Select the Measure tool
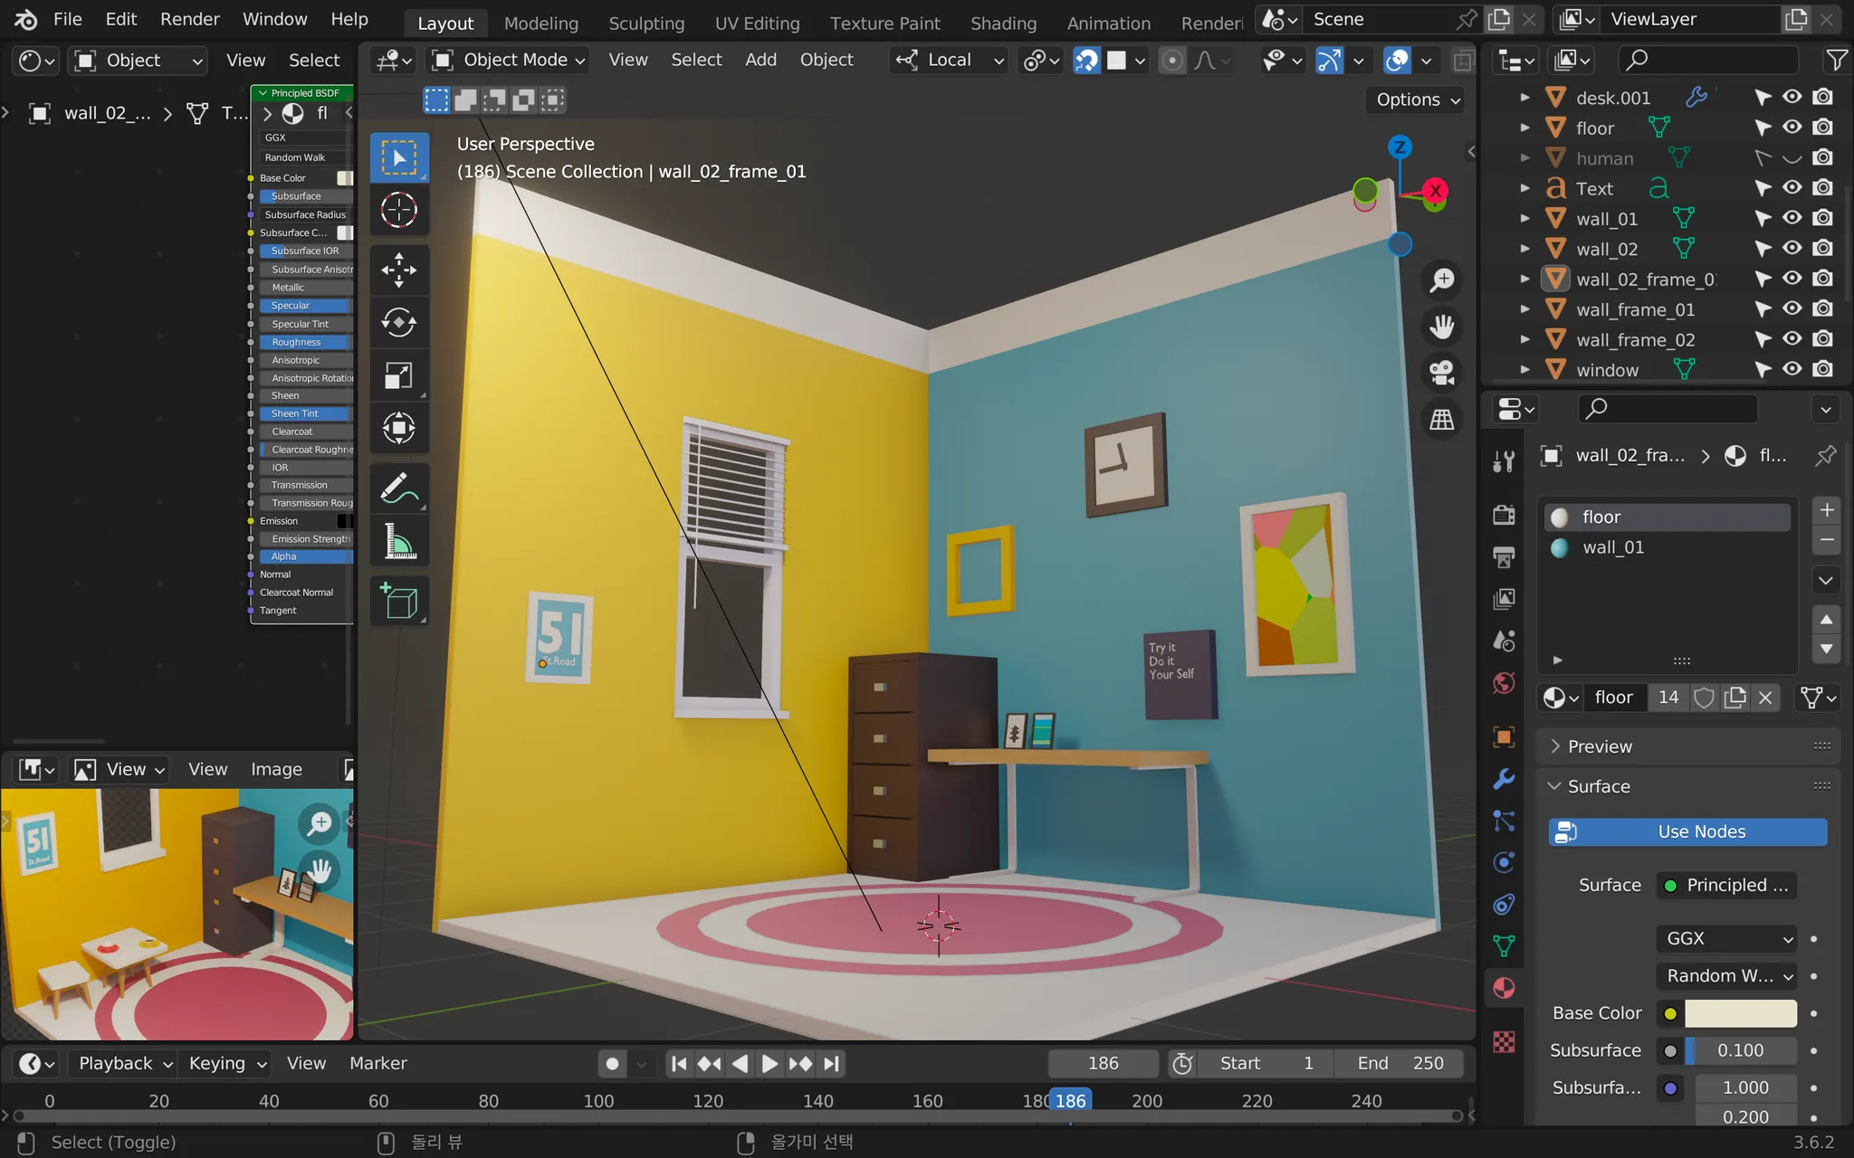This screenshot has height=1158, width=1854. [x=398, y=542]
